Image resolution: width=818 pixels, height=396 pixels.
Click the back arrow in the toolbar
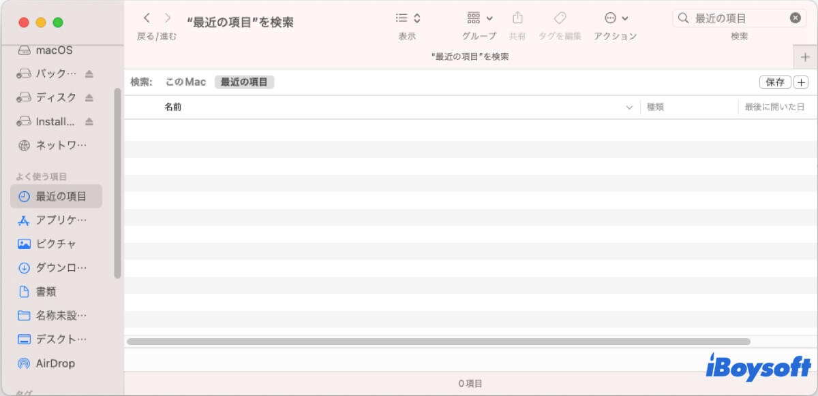coord(147,18)
